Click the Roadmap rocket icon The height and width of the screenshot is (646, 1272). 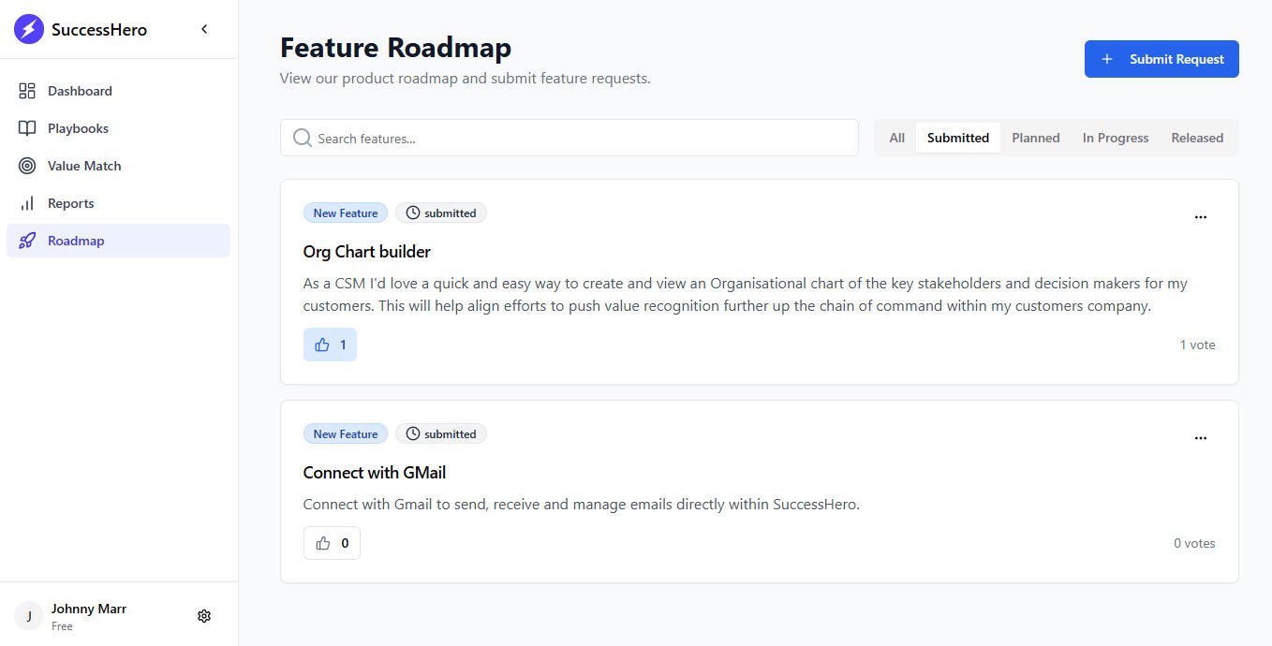pyautogui.click(x=27, y=241)
